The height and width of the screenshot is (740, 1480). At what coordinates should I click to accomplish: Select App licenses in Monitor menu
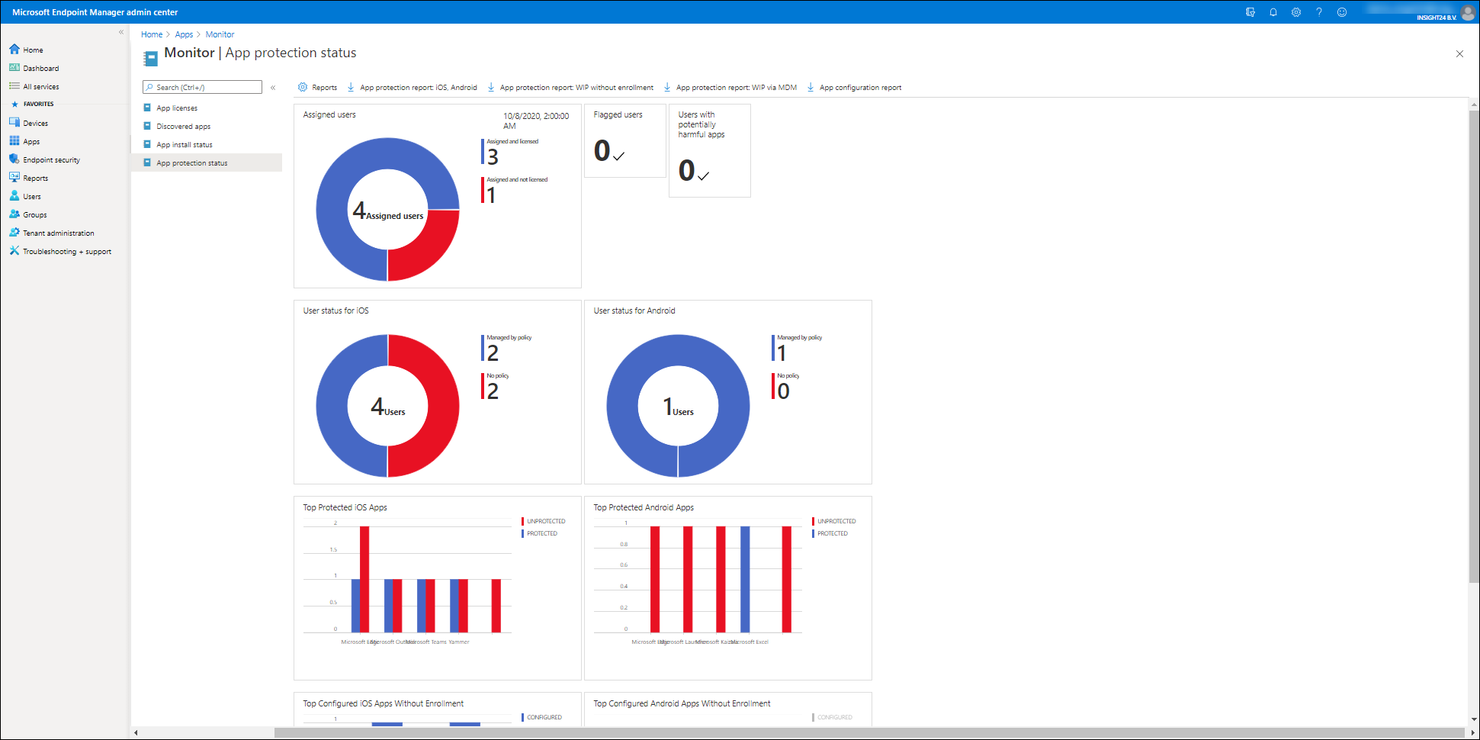tap(177, 108)
